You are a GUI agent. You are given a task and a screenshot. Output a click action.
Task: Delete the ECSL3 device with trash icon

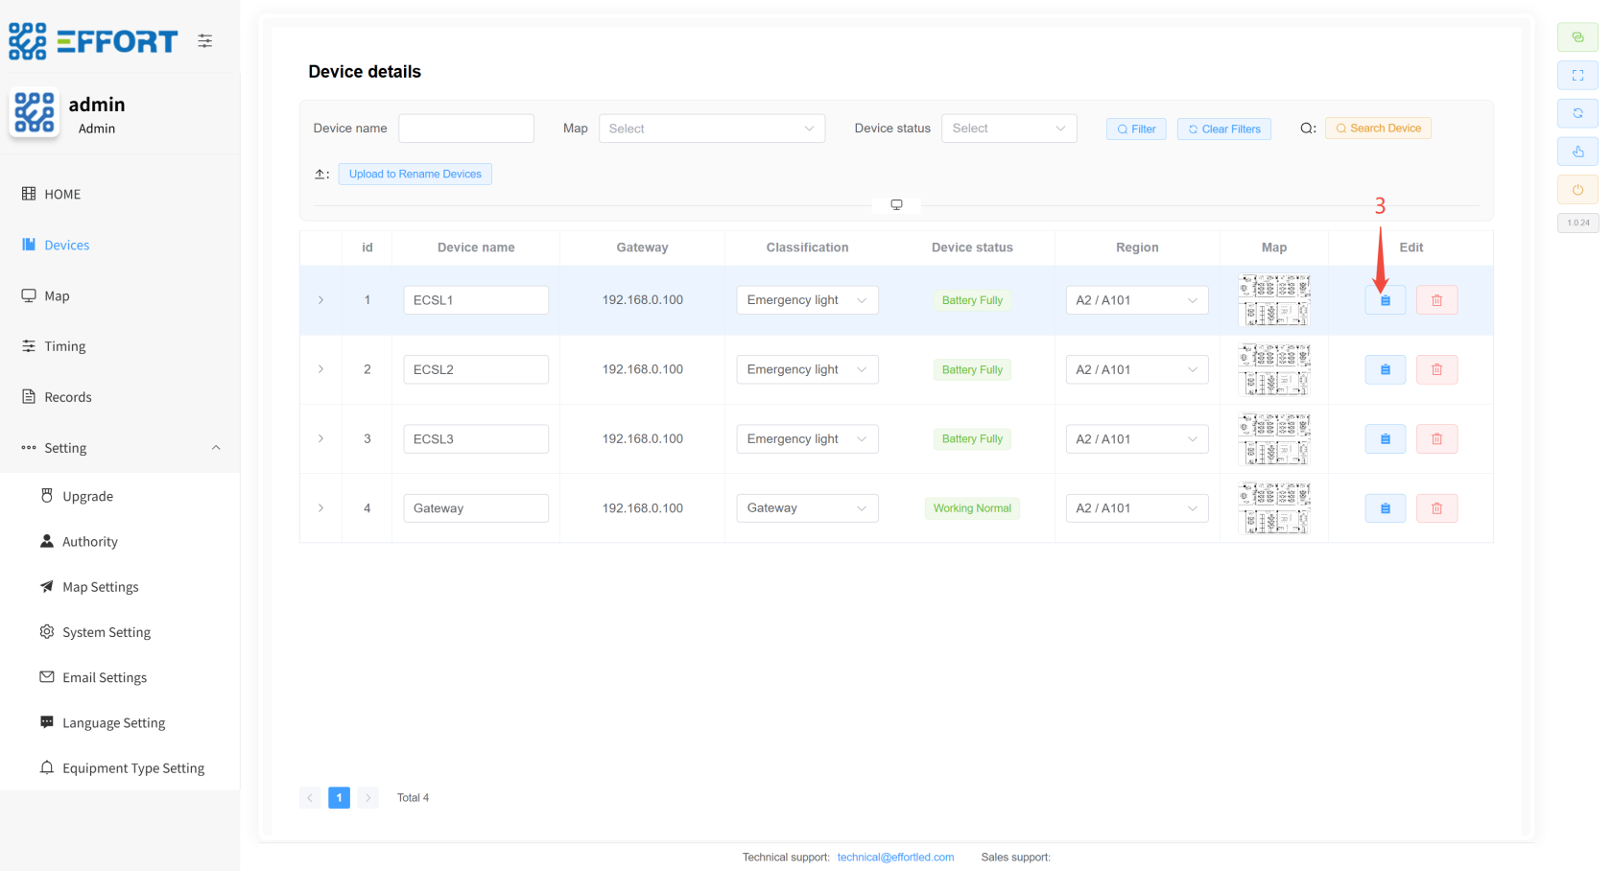(1436, 439)
